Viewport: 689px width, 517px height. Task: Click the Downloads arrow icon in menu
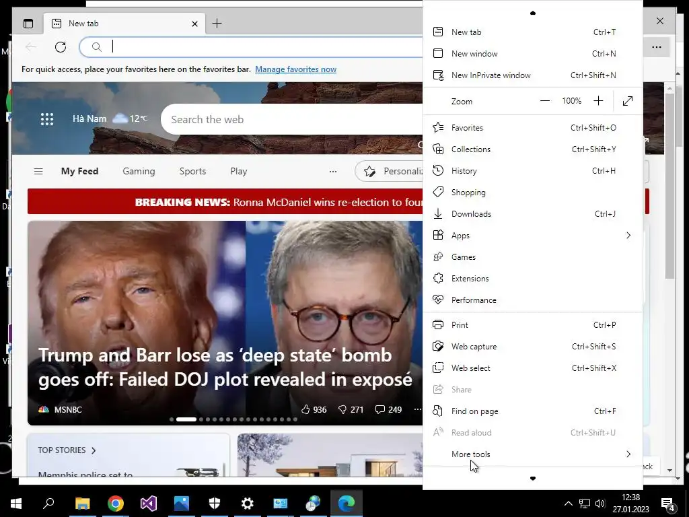pos(437,213)
